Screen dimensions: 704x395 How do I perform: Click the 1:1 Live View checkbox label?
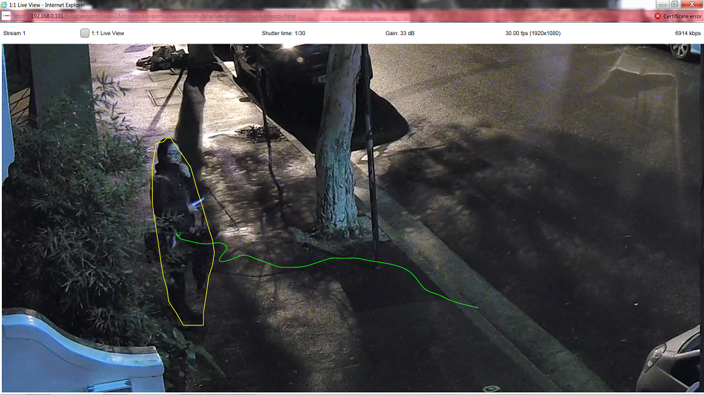[108, 33]
